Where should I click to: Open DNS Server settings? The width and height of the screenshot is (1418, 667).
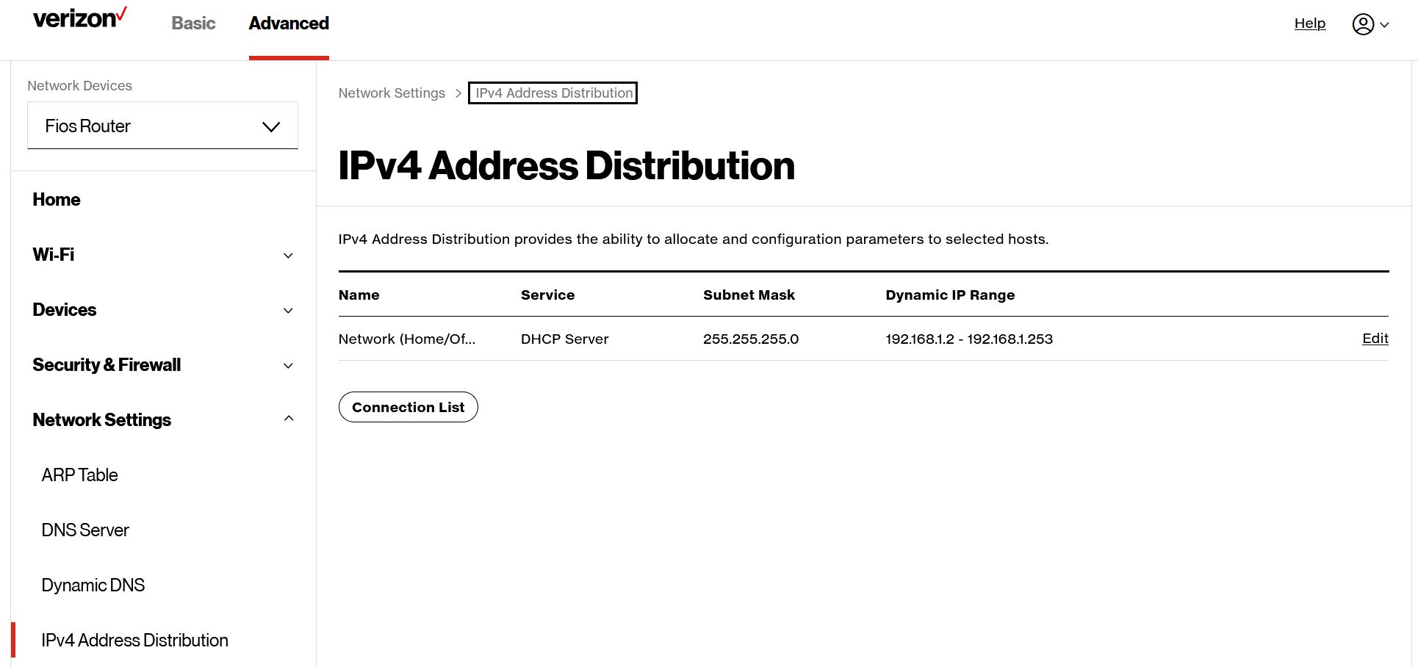click(x=85, y=530)
